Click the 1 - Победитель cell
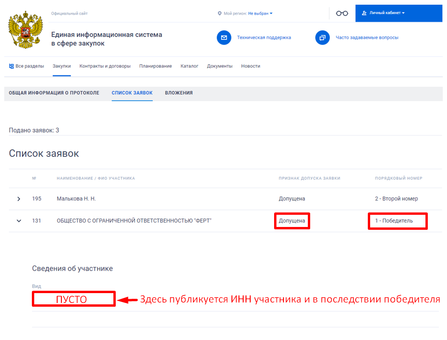 pos(394,221)
